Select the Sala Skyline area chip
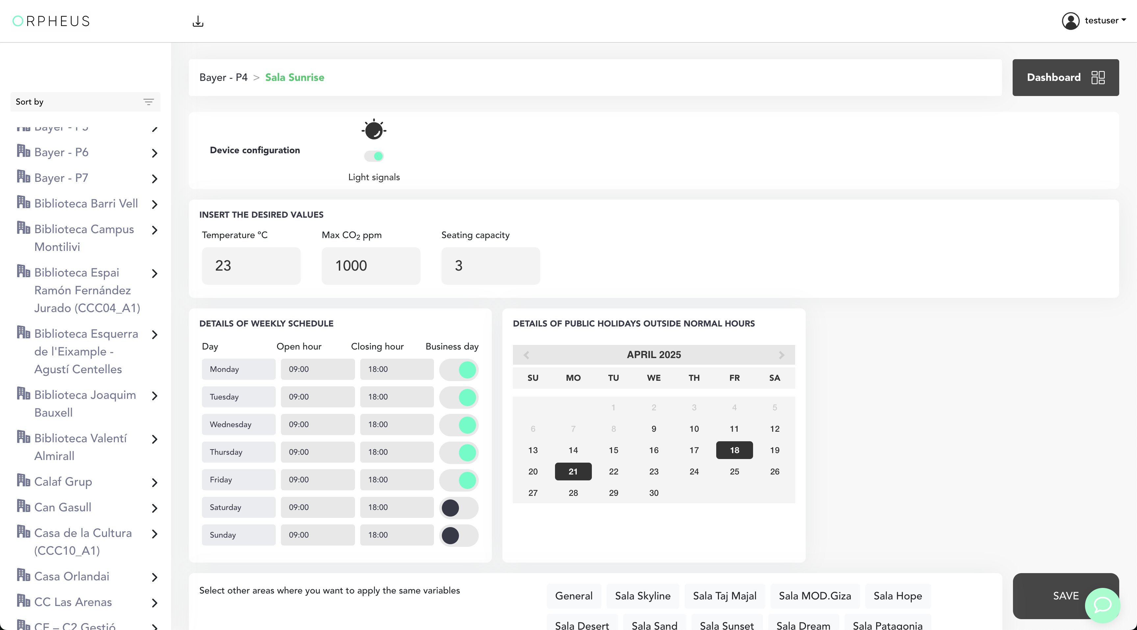This screenshot has width=1137, height=630. [643, 596]
